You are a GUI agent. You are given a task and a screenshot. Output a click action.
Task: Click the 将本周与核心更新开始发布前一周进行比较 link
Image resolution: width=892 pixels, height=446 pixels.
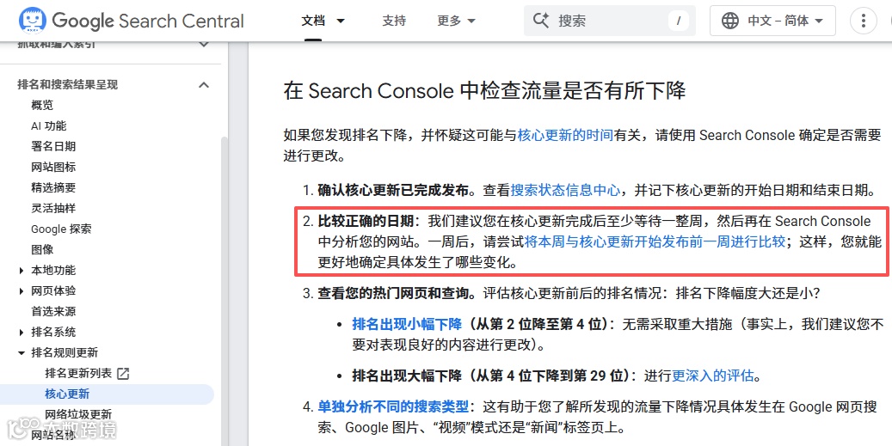(x=655, y=242)
